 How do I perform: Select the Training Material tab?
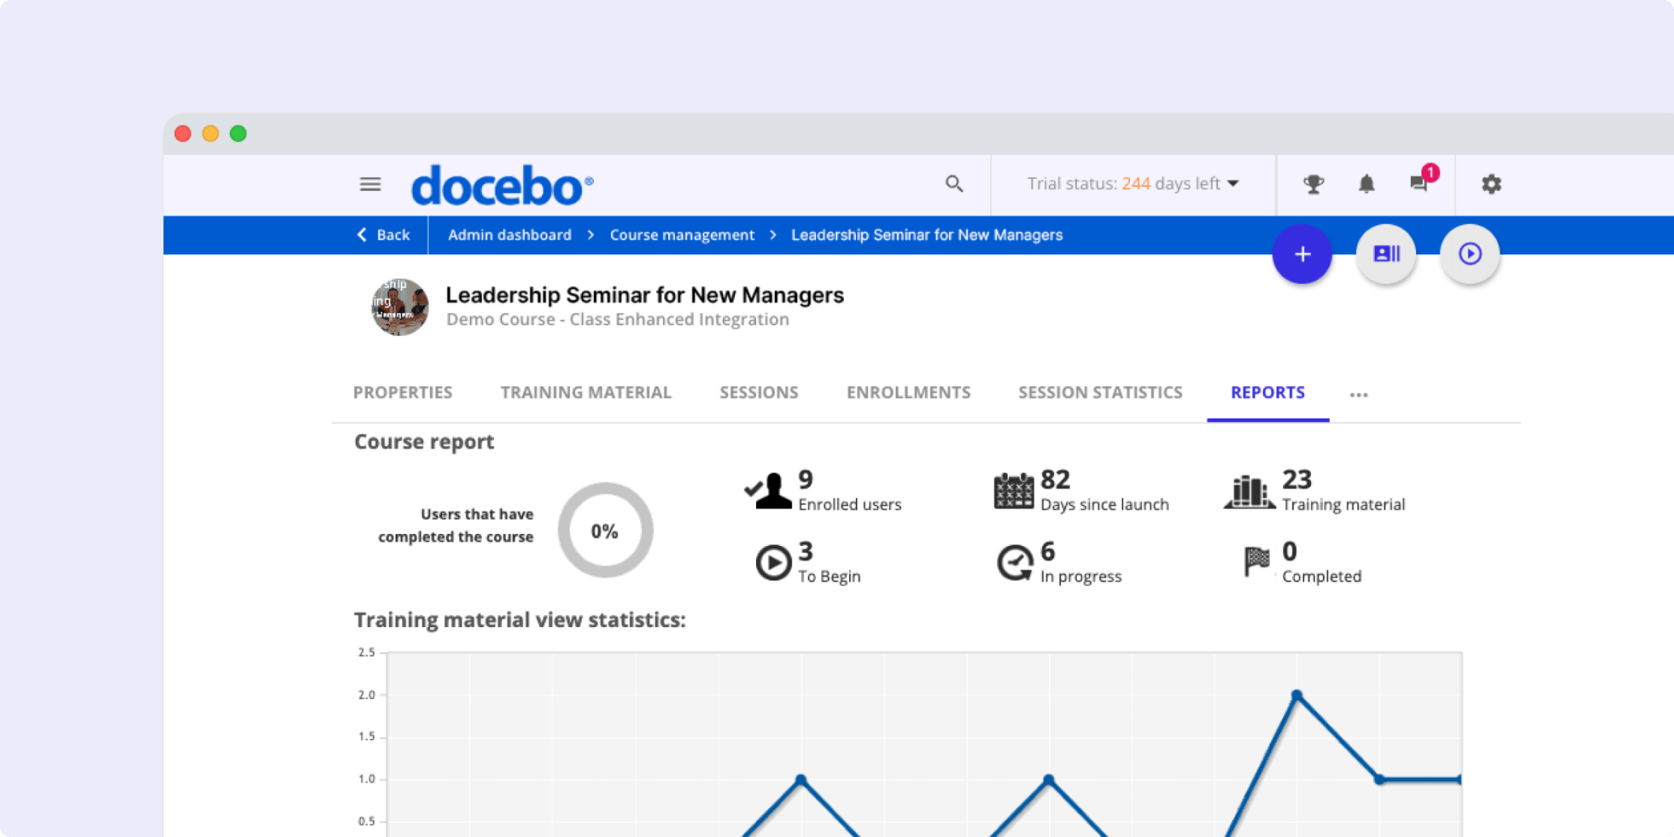point(586,392)
